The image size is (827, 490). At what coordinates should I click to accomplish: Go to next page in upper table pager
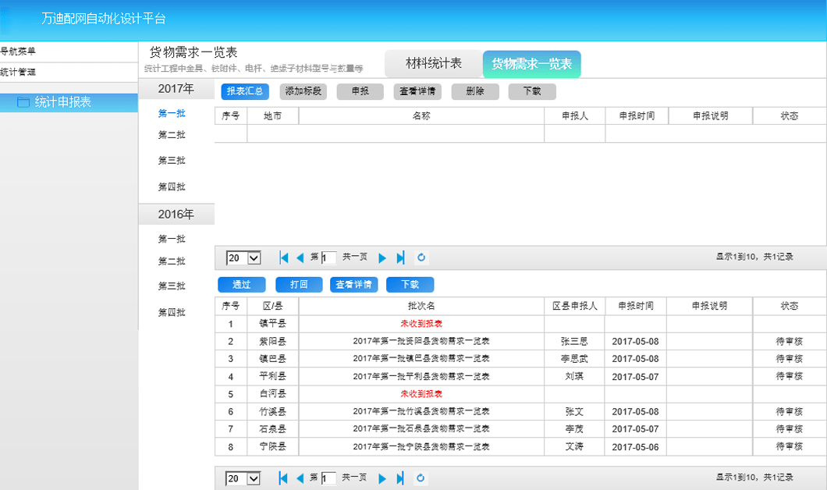(382, 257)
